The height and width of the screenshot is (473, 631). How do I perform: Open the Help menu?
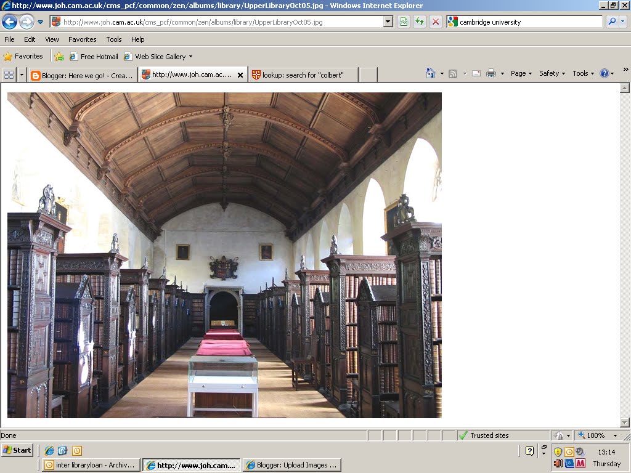pyautogui.click(x=137, y=39)
